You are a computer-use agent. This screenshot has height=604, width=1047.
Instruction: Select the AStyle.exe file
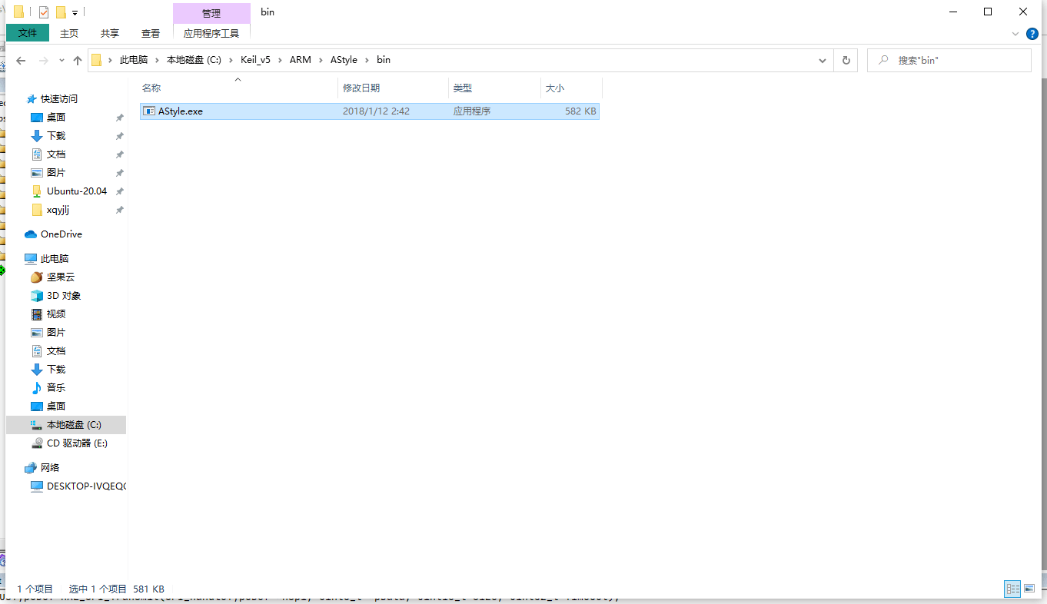181,111
